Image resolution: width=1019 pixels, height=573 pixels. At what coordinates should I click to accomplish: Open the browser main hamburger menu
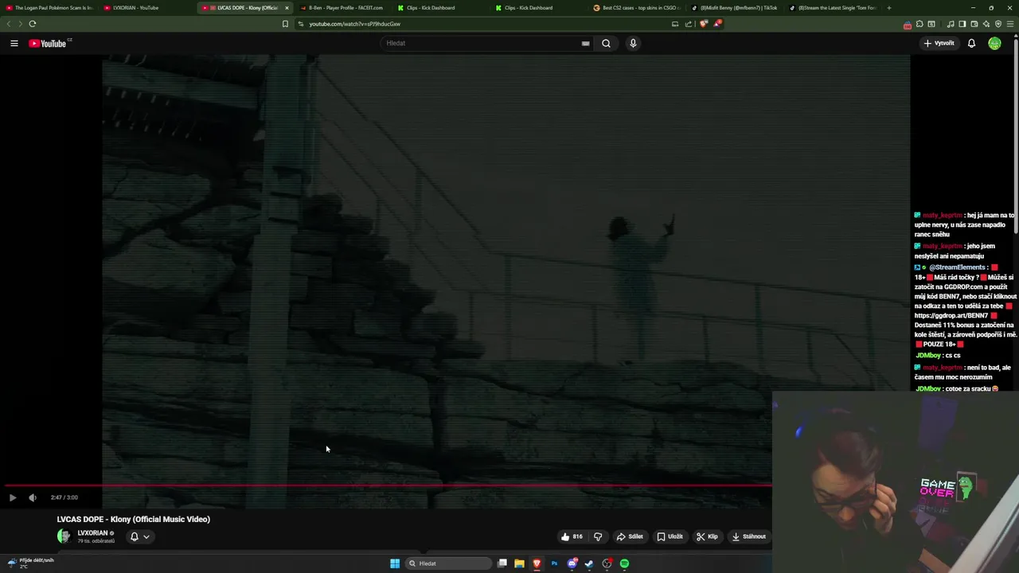coord(1010,24)
